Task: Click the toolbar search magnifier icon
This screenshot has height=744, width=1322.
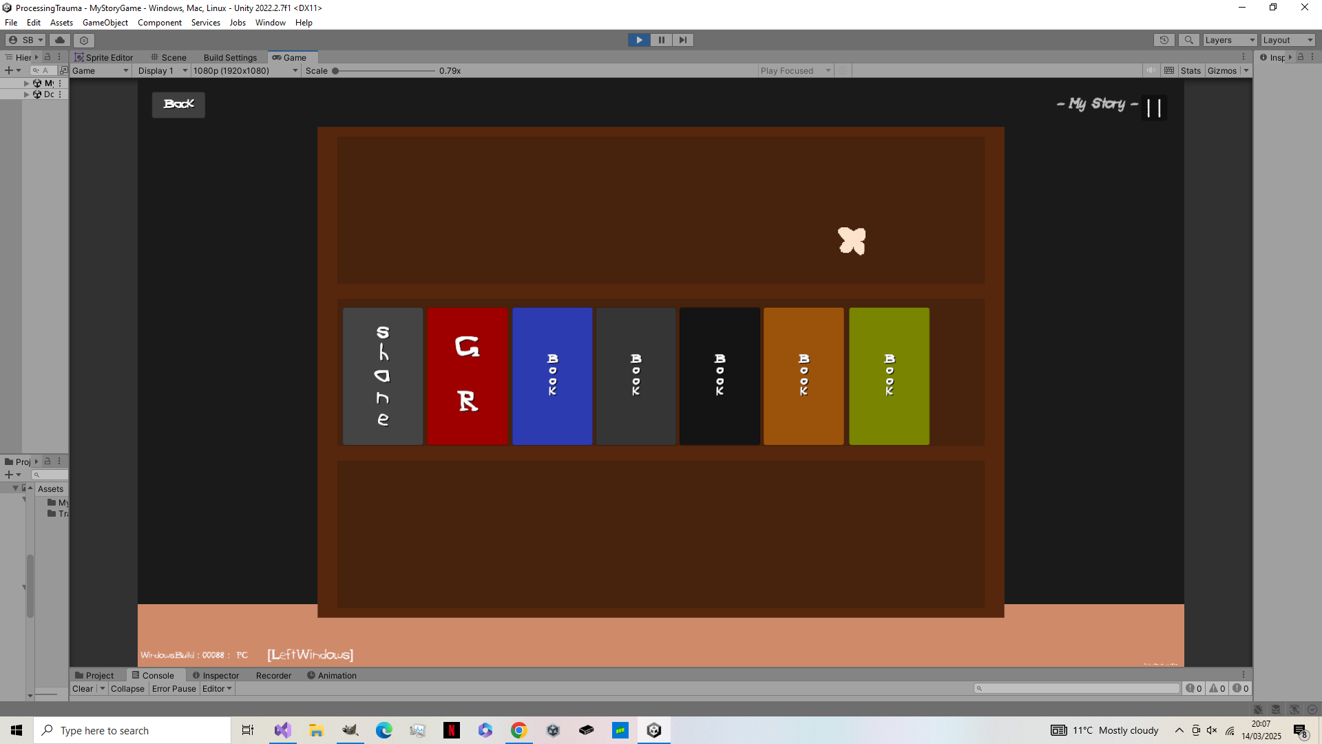Action: tap(1188, 40)
